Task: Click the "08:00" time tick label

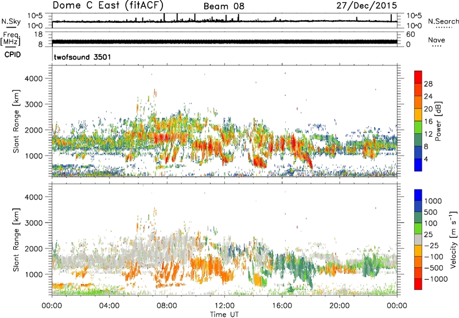Action: tap(167, 306)
